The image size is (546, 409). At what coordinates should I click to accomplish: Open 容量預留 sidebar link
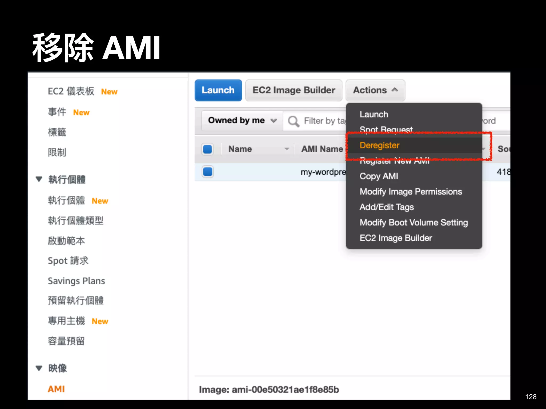pyautogui.click(x=66, y=341)
